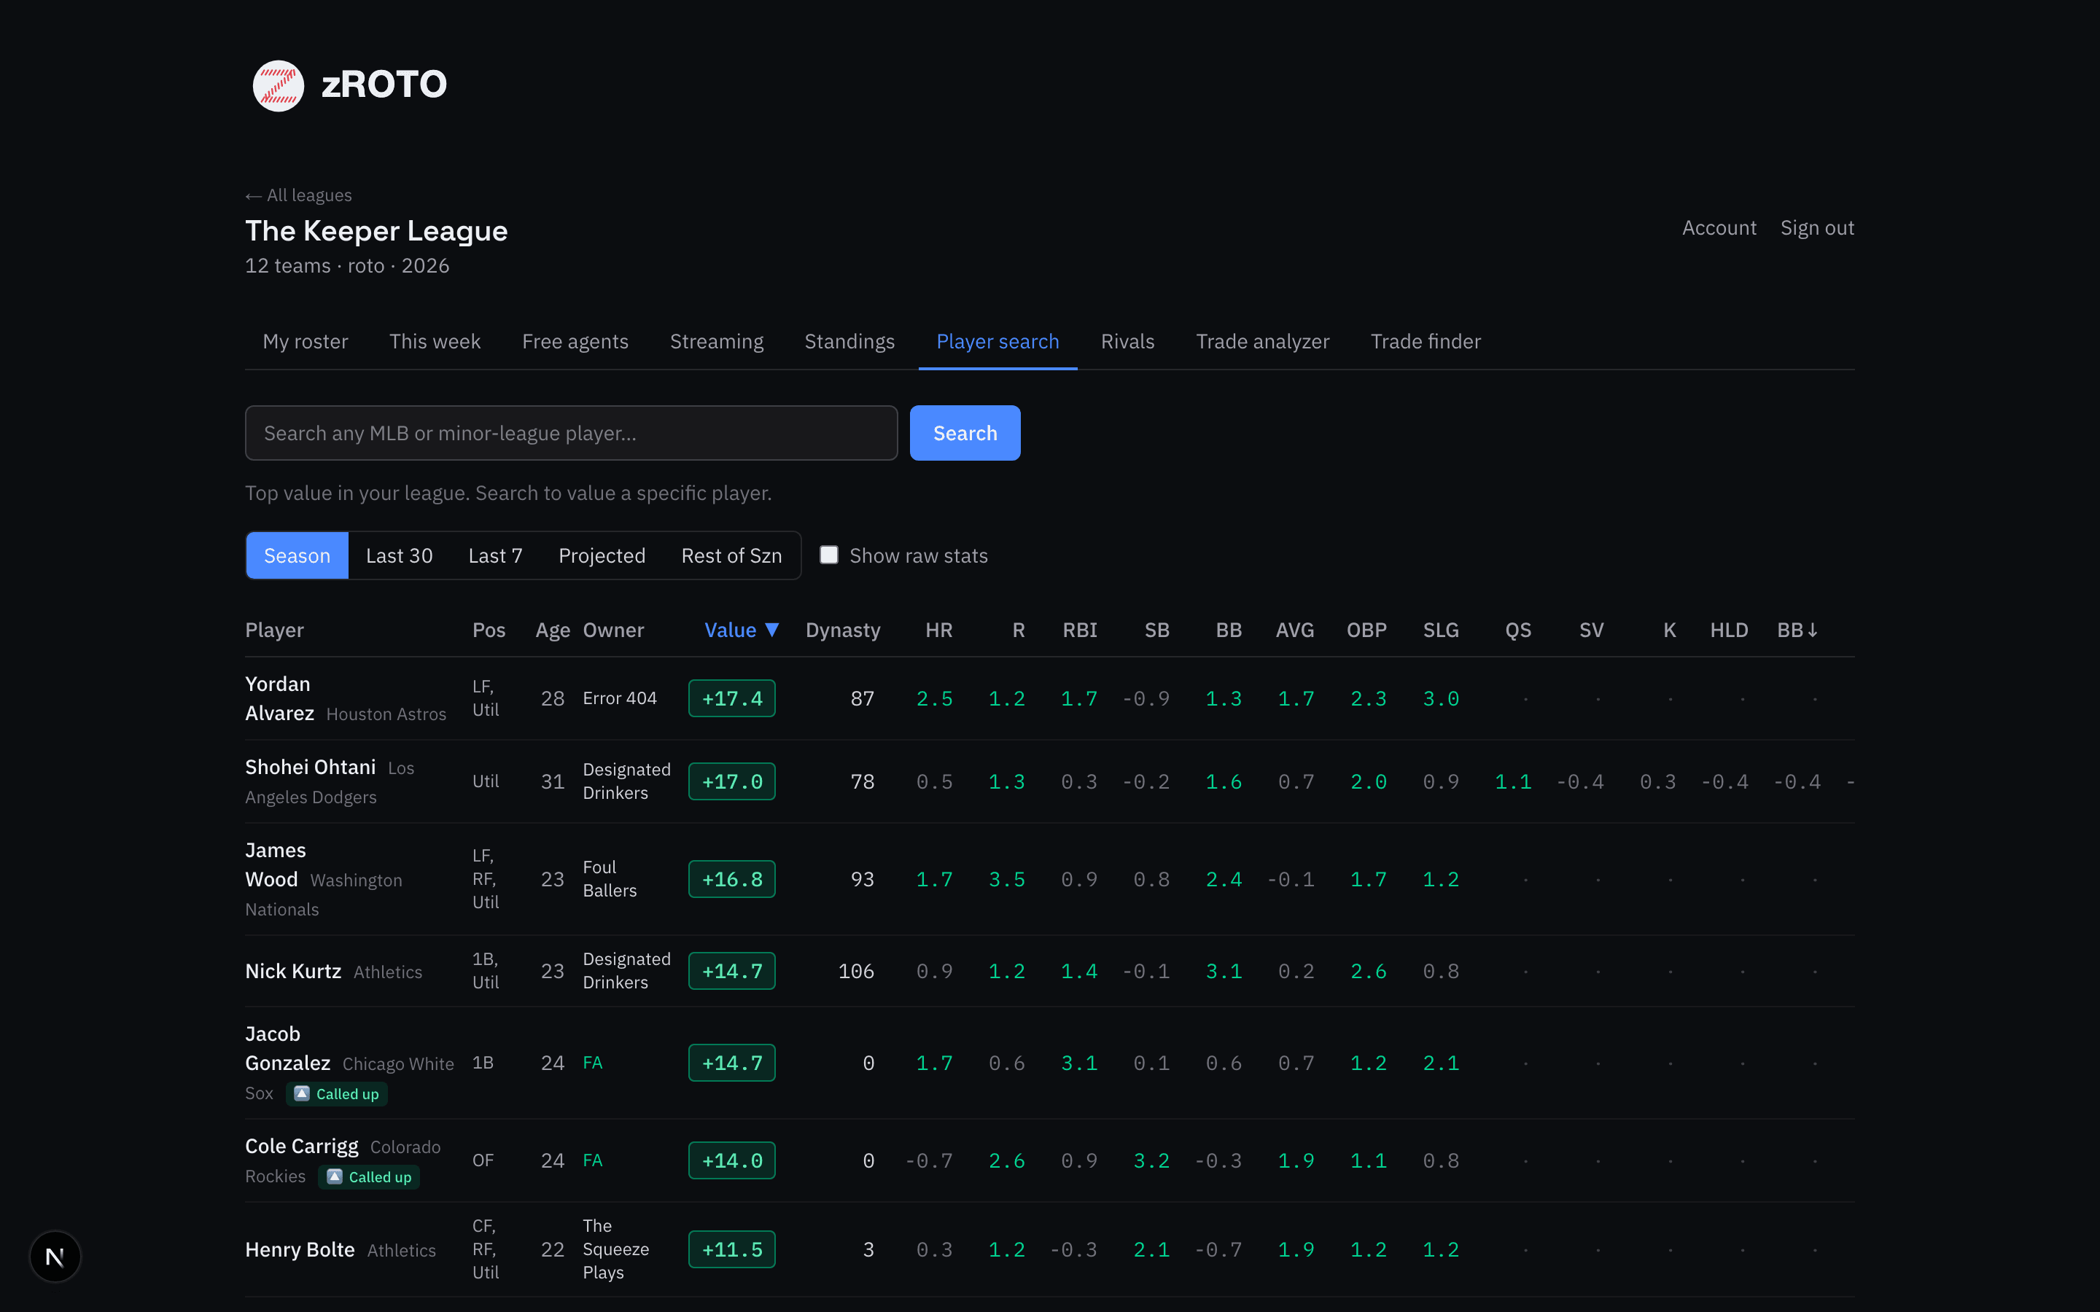Sort by the Player column header

click(274, 630)
